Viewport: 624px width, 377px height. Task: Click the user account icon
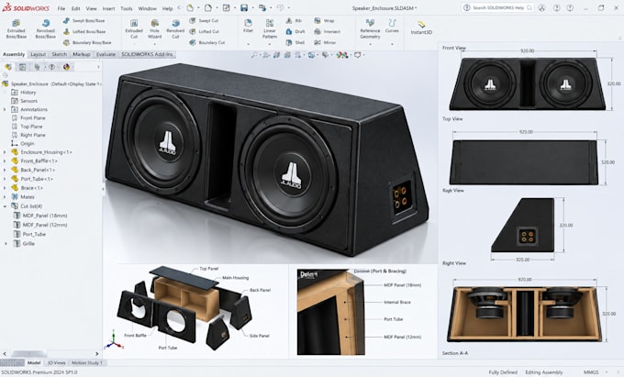click(x=541, y=8)
